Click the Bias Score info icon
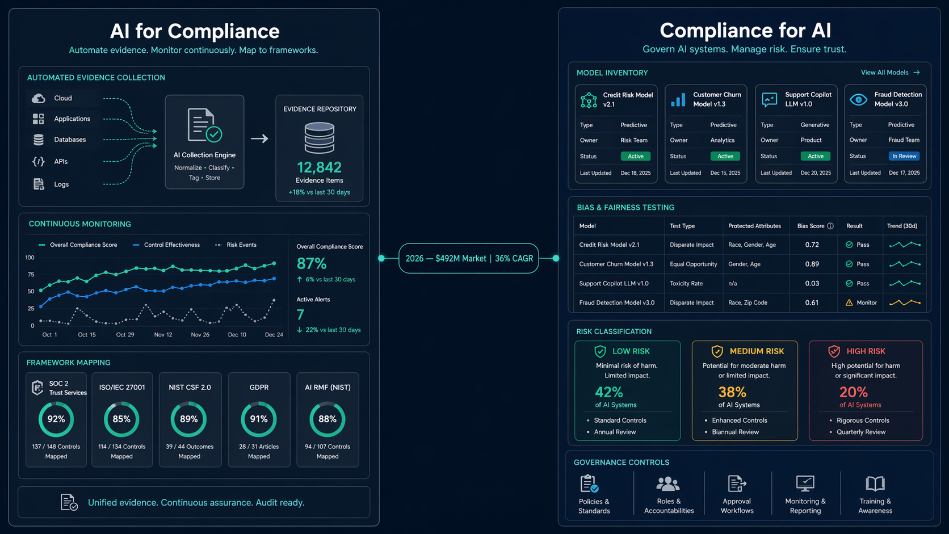Screen dimensions: 949x534 pos(830,226)
